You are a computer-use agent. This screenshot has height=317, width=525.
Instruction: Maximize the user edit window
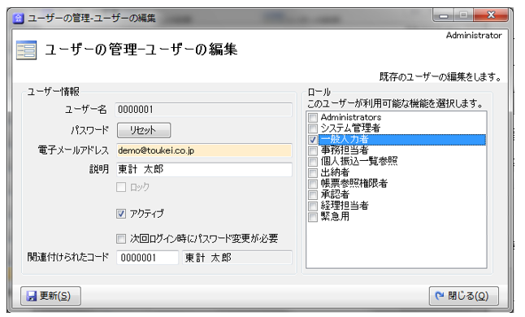(x=464, y=15)
